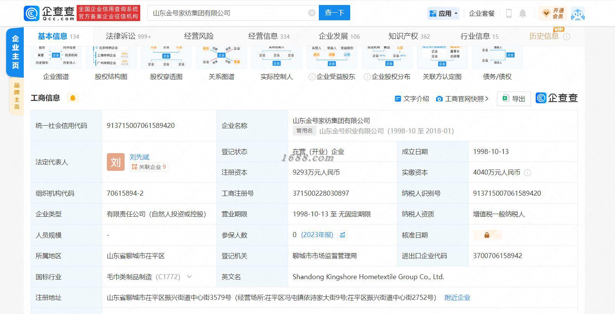615x314 pixels.
Task: Open 关联企业 9 badge
Action: pos(149,167)
